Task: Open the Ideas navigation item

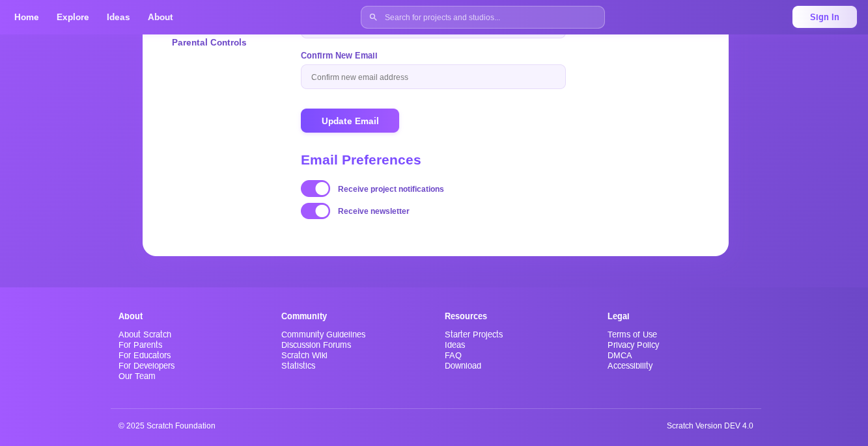Action: point(119,17)
